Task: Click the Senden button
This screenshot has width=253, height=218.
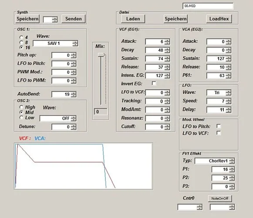Action: pos(74,19)
